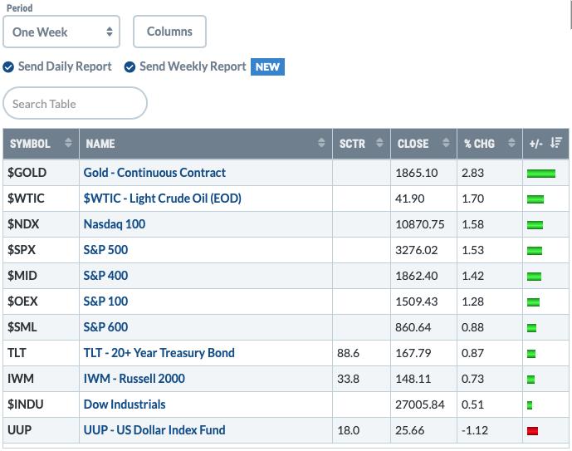
Task: Click the green change bar for $INDU
Action: tap(530, 405)
